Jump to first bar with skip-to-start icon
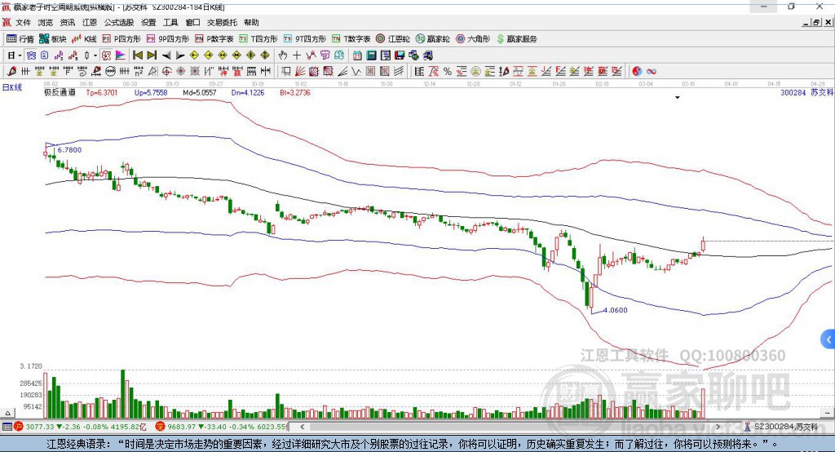 point(137,55)
